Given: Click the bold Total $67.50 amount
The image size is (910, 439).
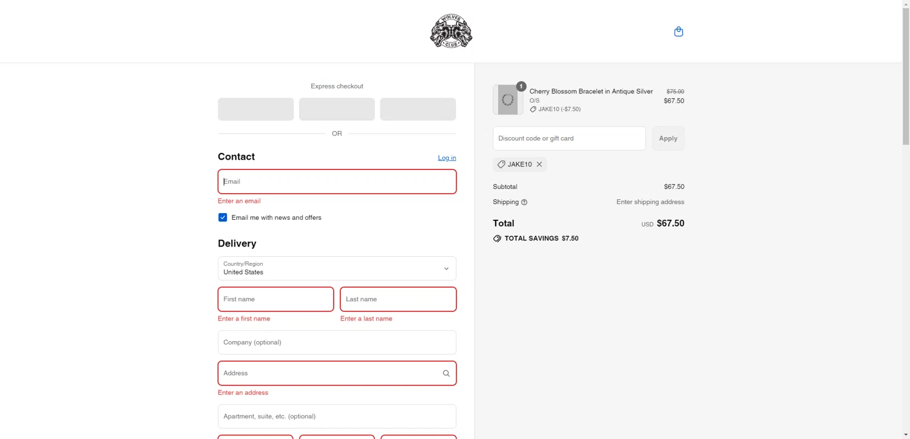Looking at the screenshot, I should 670,223.
